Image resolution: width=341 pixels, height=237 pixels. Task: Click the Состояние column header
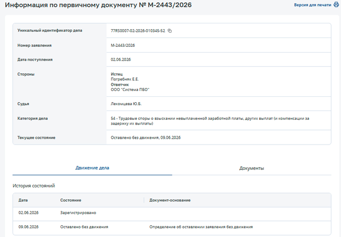click(x=71, y=200)
